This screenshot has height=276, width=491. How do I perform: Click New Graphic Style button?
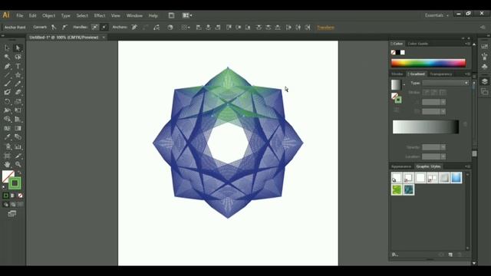tap(450, 255)
